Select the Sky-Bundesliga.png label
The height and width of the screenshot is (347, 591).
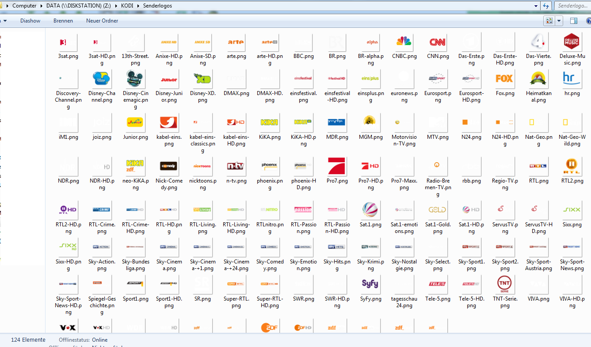[x=135, y=265]
